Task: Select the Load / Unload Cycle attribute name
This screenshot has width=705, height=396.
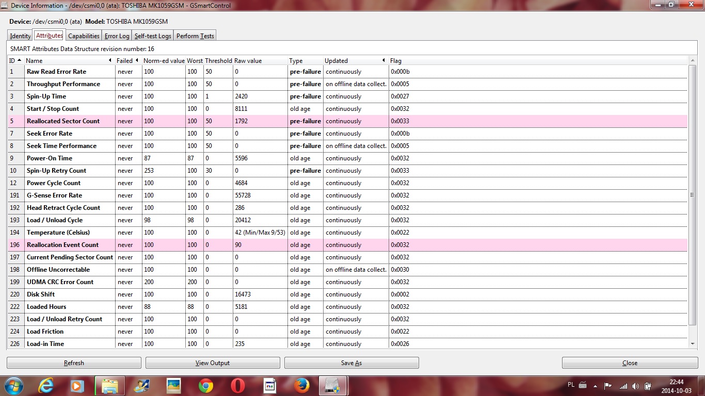Action: [x=54, y=220]
